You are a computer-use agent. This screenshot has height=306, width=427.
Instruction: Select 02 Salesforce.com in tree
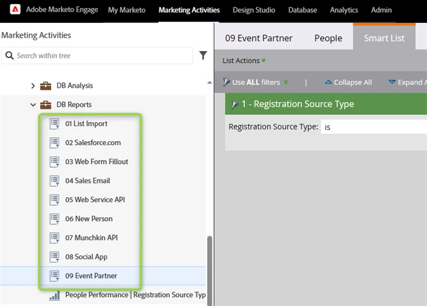pos(93,143)
